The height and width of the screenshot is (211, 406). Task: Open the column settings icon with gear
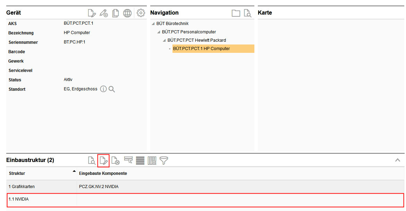coord(152,161)
